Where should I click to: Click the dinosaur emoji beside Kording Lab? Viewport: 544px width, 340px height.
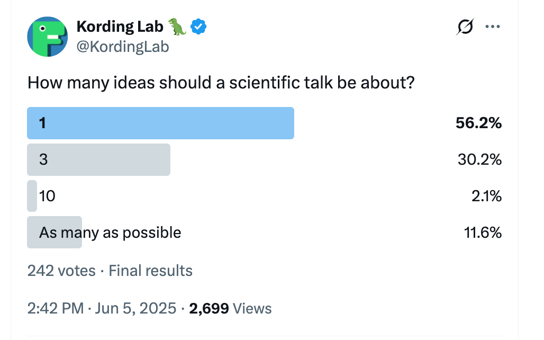[177, 26]
